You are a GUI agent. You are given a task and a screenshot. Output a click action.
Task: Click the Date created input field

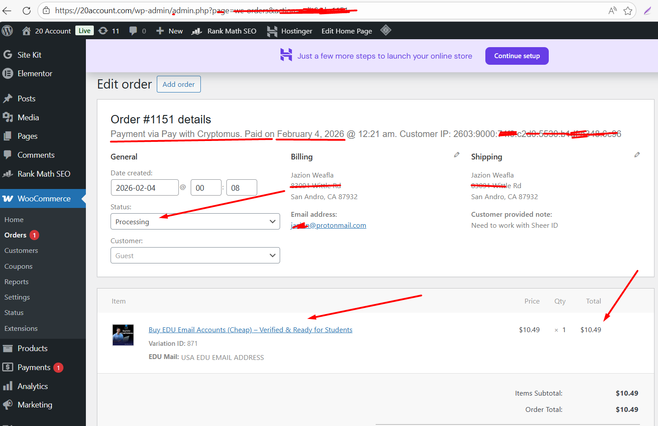144,188
